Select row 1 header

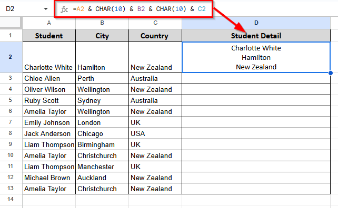(11, 36)
